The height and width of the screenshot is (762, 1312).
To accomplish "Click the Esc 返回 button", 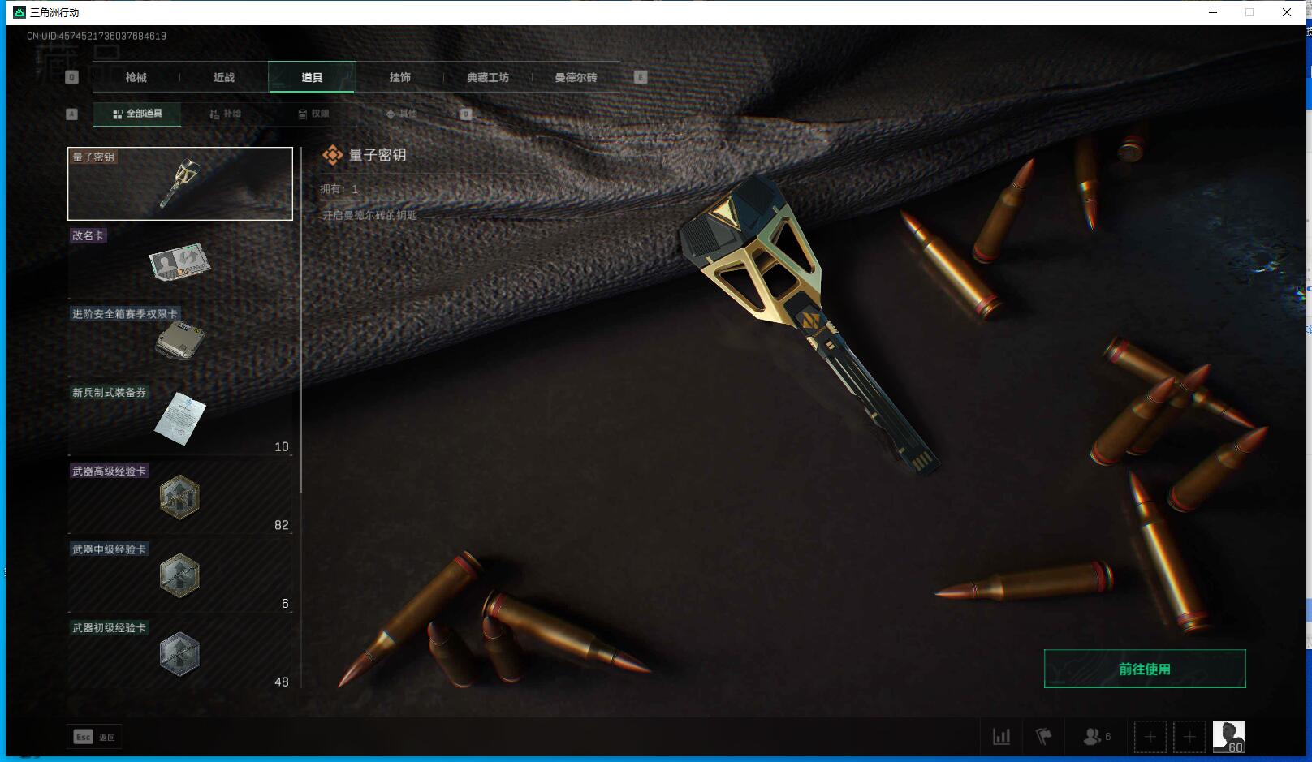I will (x=94, y=737).
